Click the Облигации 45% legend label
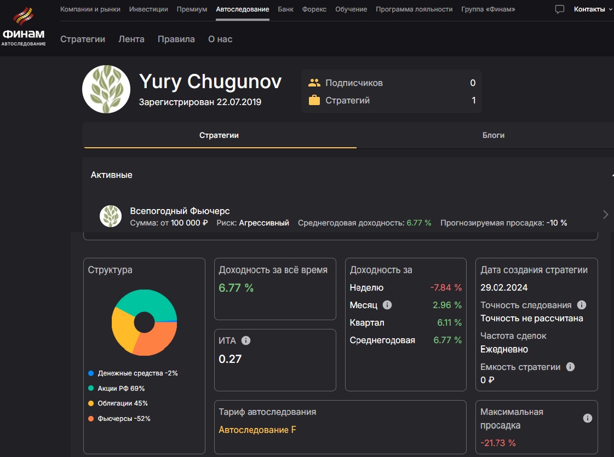Viewport: 614px width, 457px height. click(123, 403)
